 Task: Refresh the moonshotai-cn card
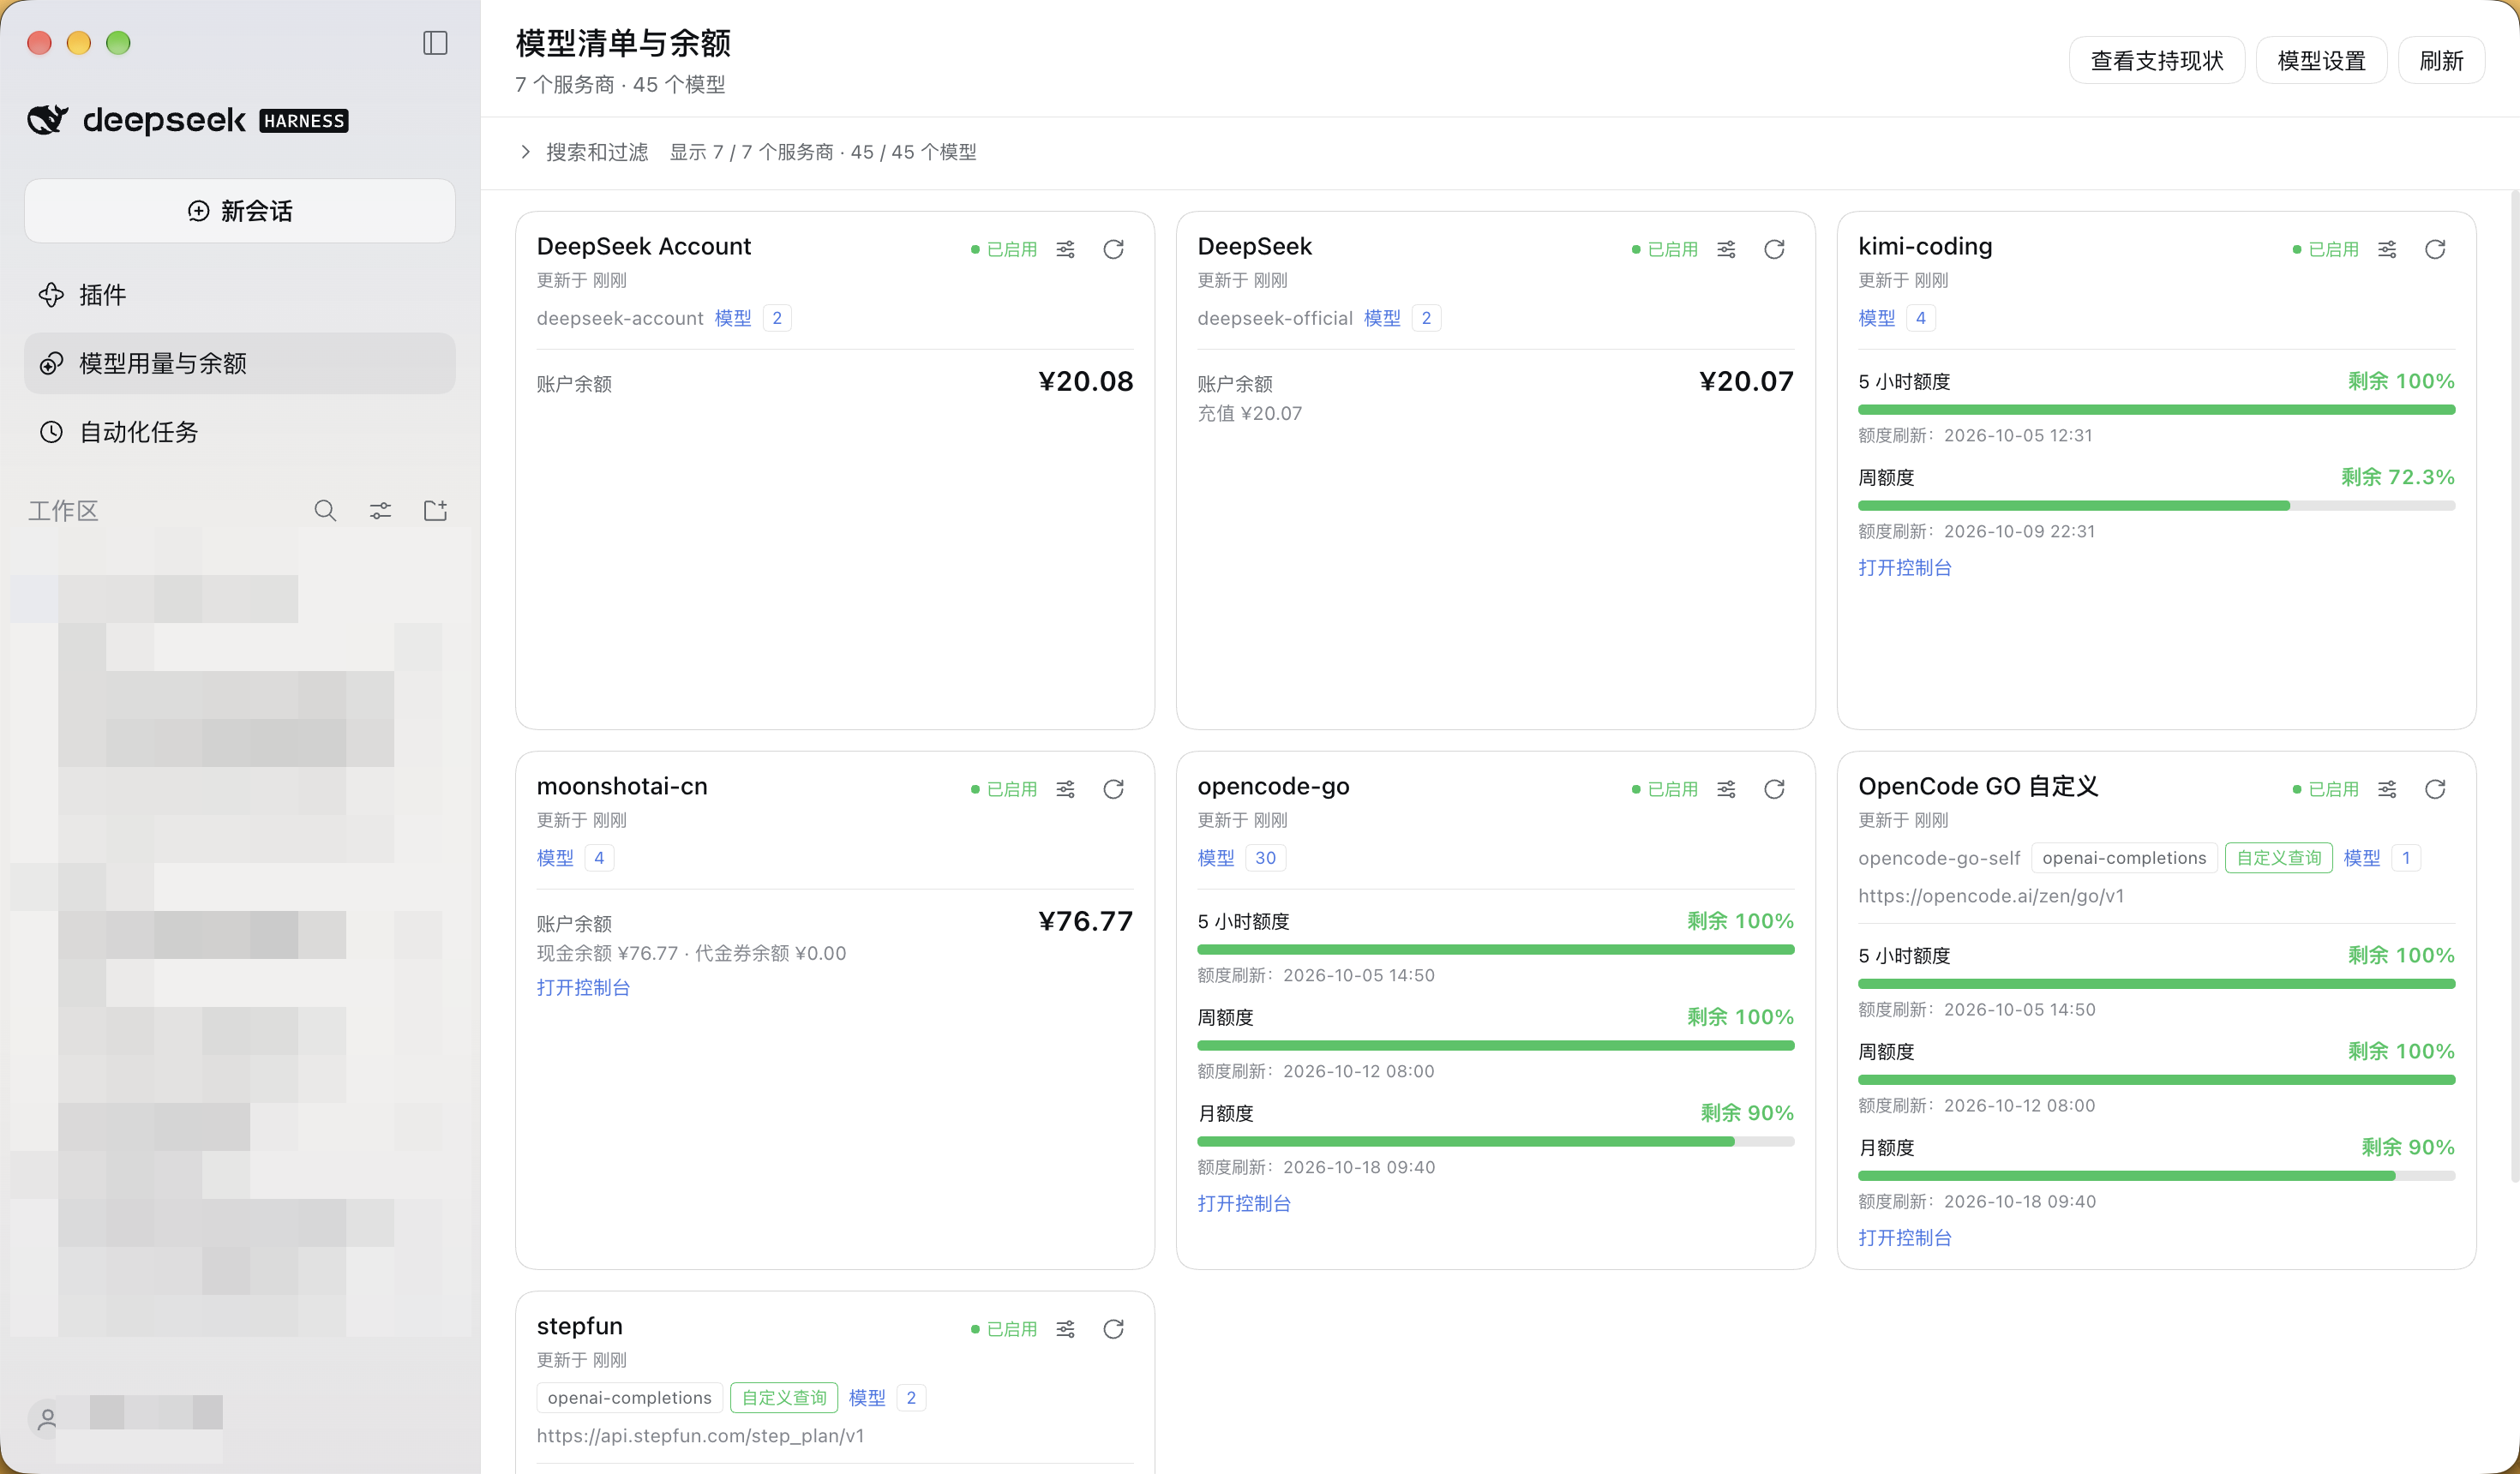[1113, 789]
